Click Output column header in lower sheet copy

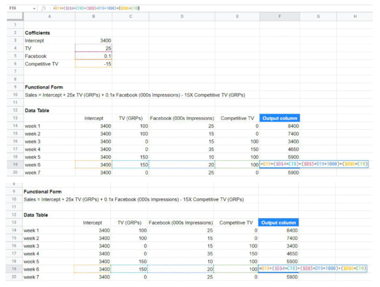278,223
